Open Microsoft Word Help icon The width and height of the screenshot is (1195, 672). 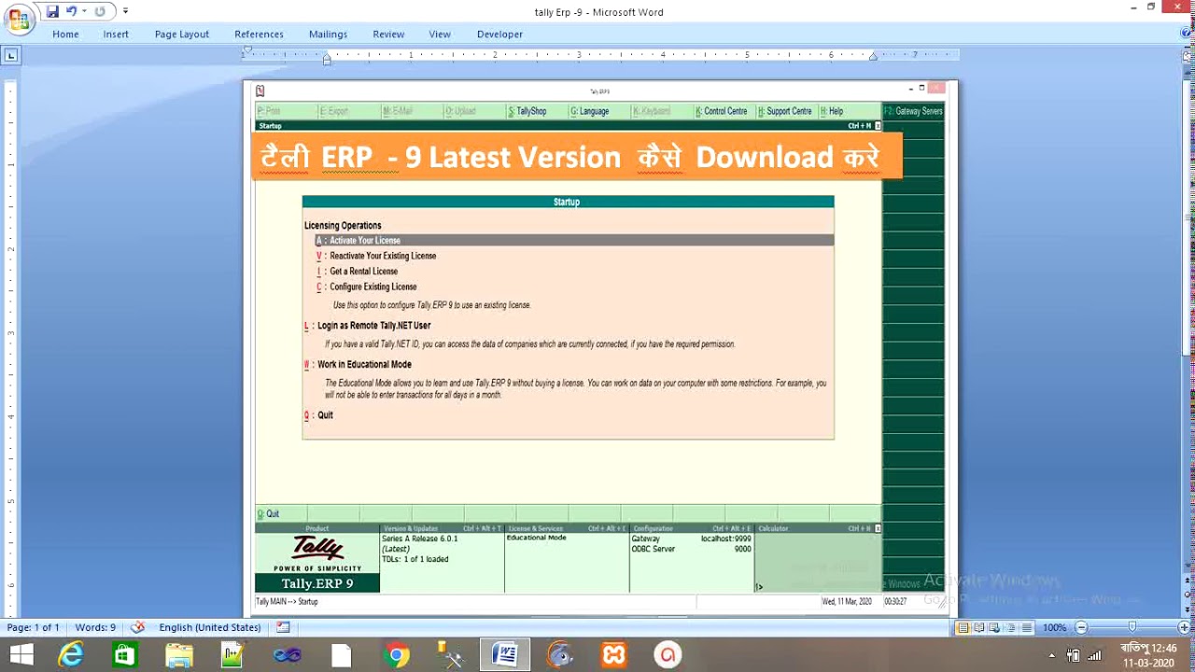point(1187,33)
